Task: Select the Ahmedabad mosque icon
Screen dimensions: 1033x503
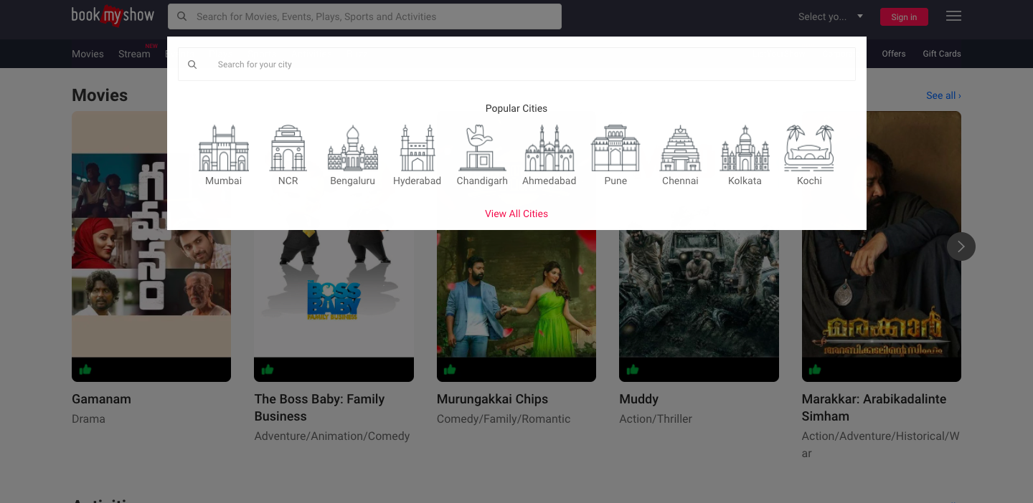Action: click(x=549, y=148)
